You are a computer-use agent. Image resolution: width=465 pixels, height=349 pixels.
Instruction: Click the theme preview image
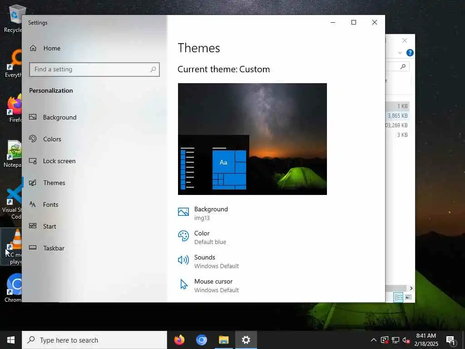[x=252, y=139]
